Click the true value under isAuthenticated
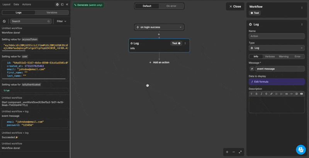The height and width of the screenshot is (158, 309). (7, 91)
